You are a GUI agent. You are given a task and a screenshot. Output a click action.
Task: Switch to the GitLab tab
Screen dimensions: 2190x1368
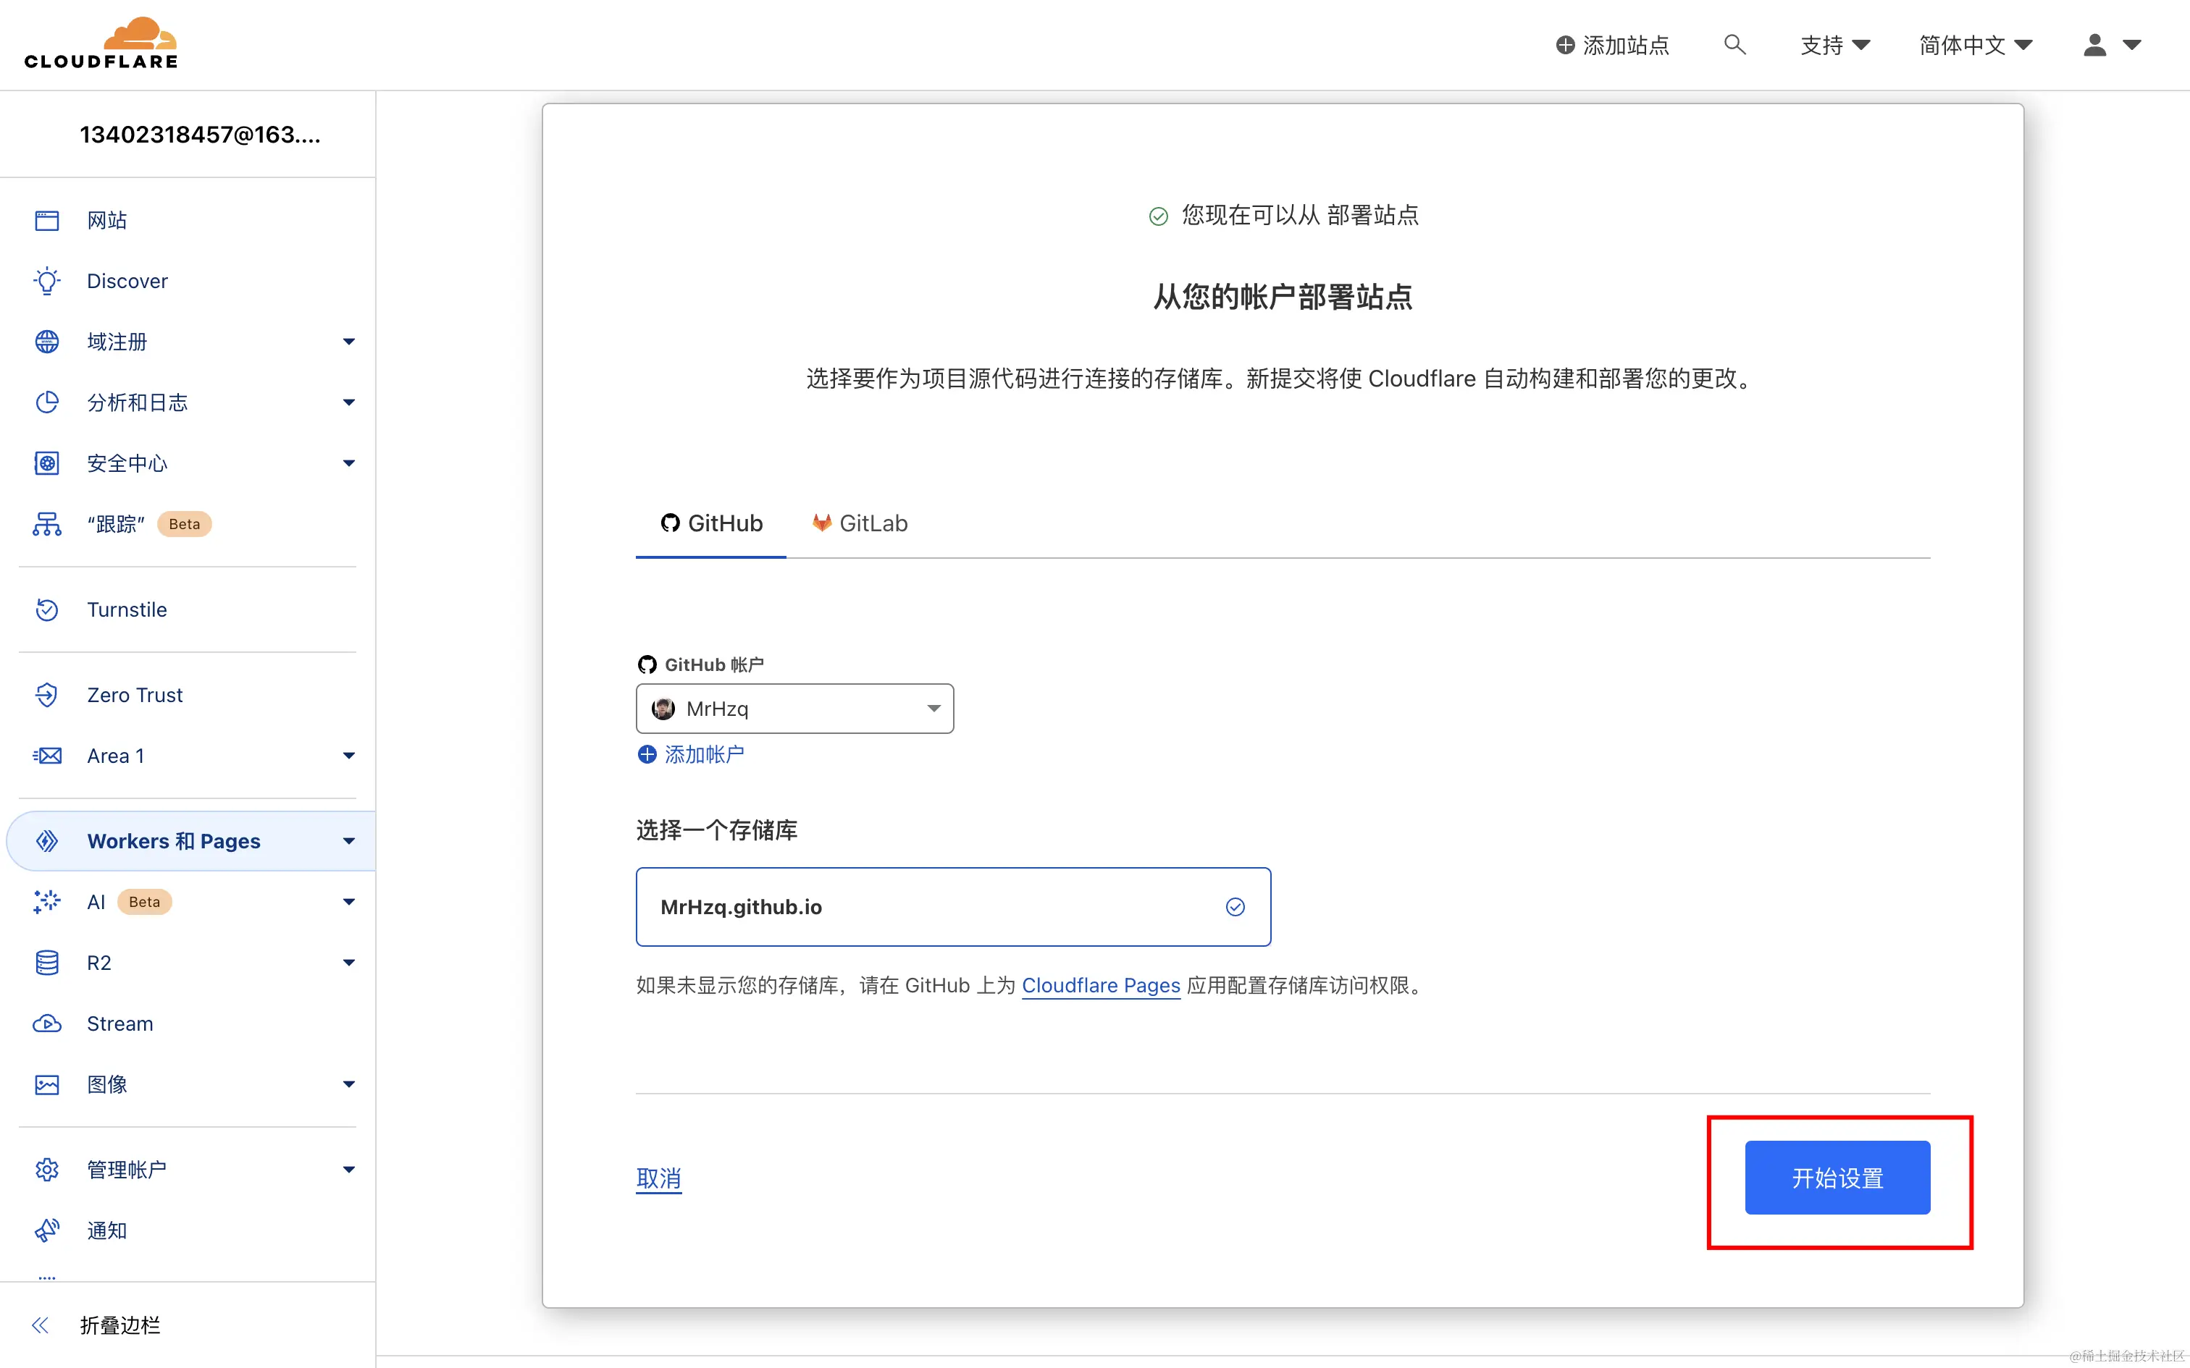tap(859, 523)
